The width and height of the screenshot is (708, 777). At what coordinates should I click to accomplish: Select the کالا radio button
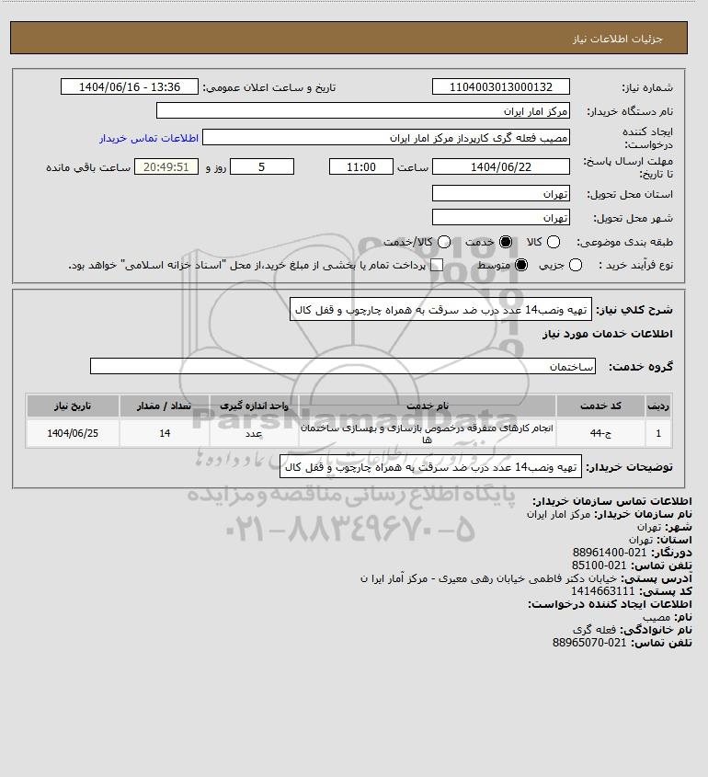(554, 242)
